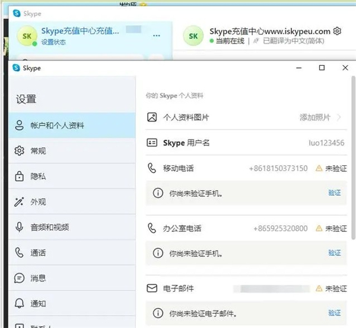Screen dimensions: 356x328
Task: Click 验证 link for the mobile phone
Action: tap(335, 193)
